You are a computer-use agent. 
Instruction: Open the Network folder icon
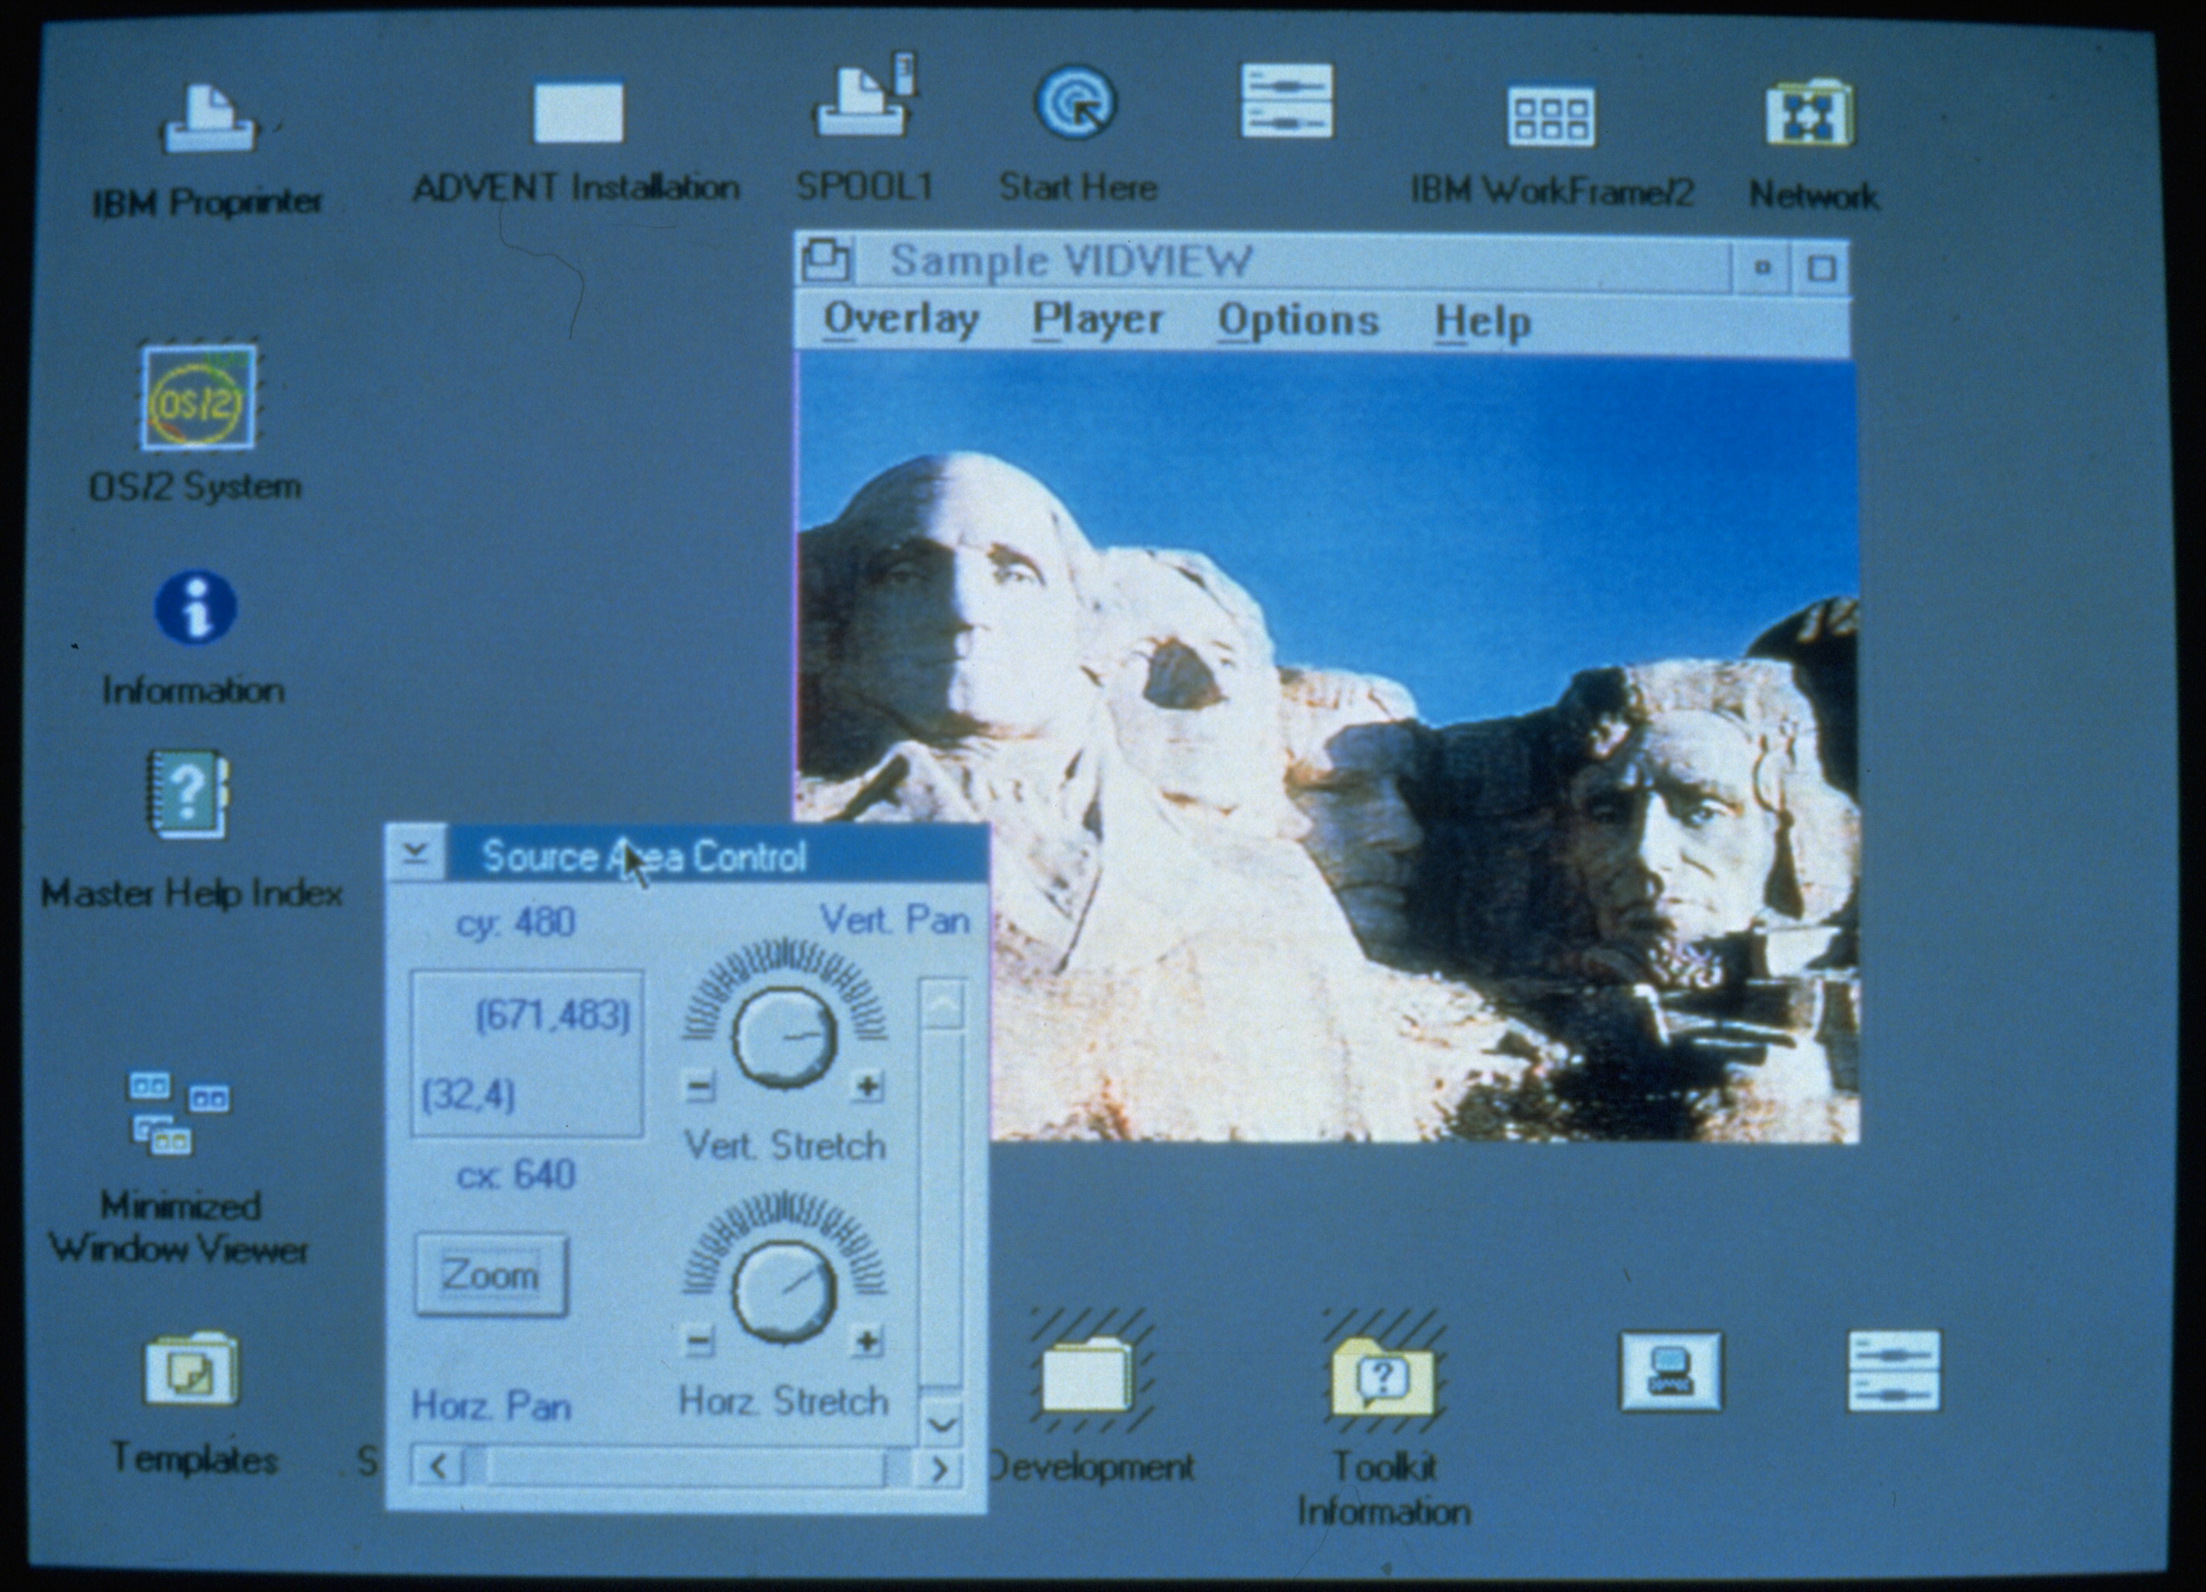click(1810, 114)
